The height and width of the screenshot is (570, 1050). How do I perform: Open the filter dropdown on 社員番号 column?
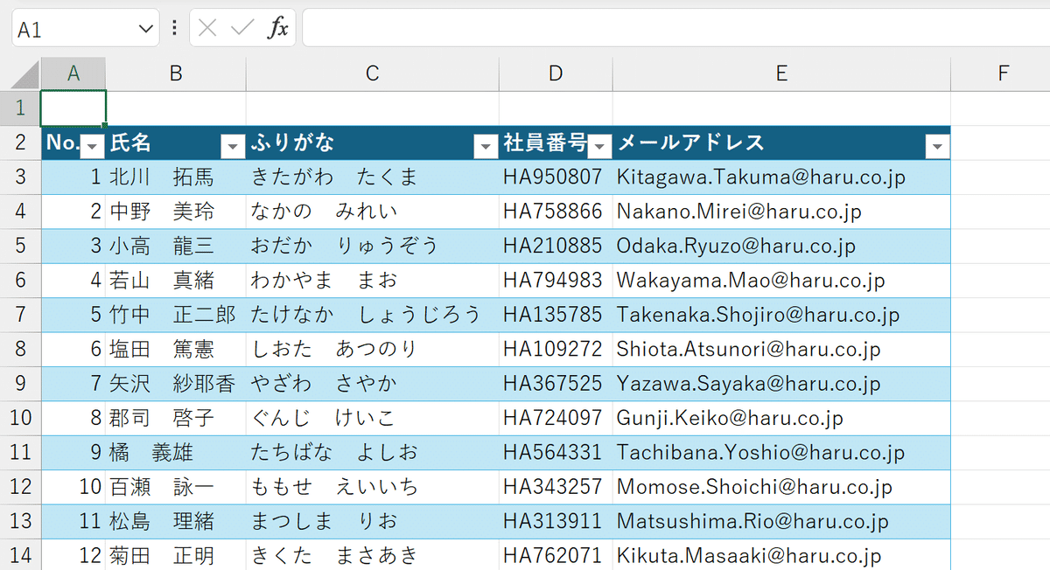coord(598,146)
